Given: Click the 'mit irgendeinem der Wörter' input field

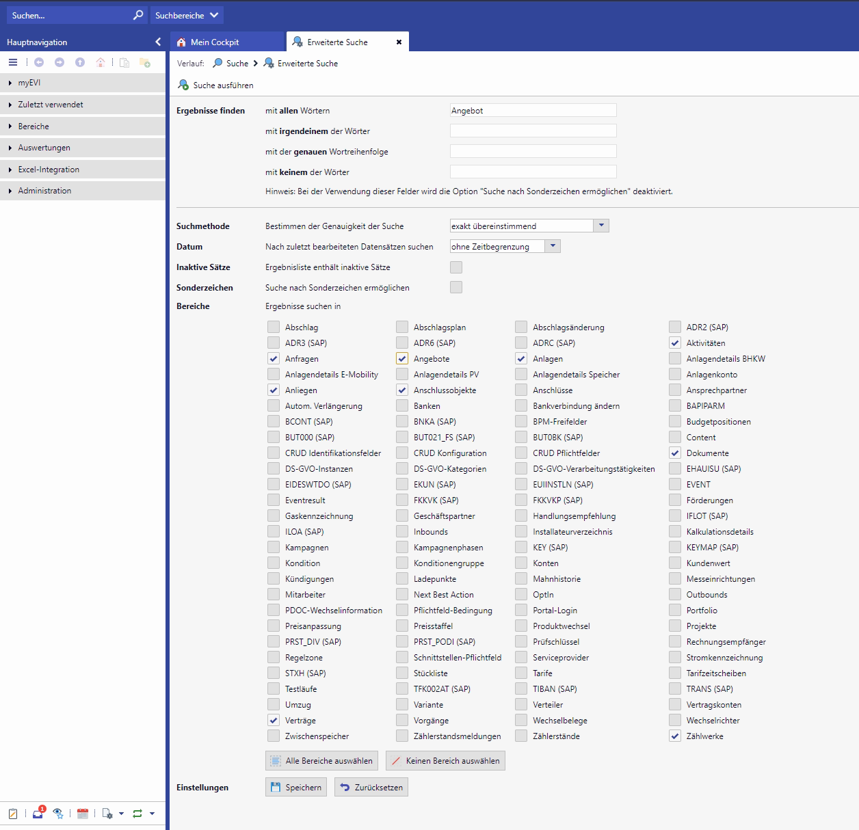Looking at the screenshot, I should [533, 131].
